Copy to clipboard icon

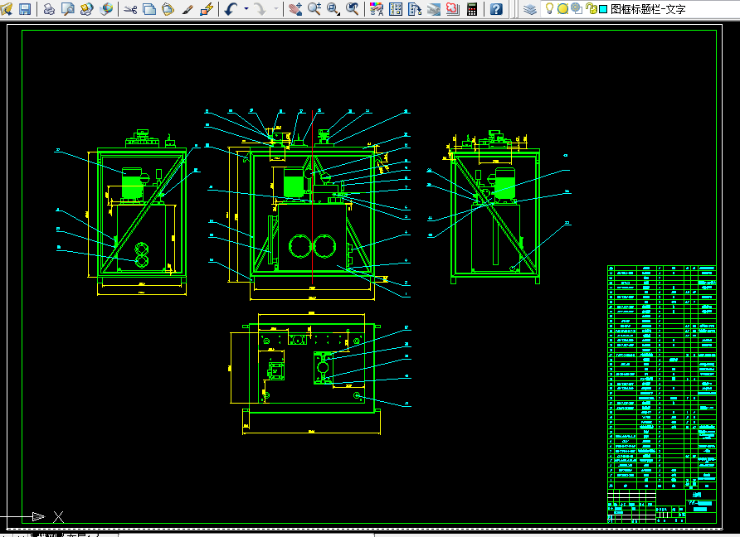pos(149,8)
